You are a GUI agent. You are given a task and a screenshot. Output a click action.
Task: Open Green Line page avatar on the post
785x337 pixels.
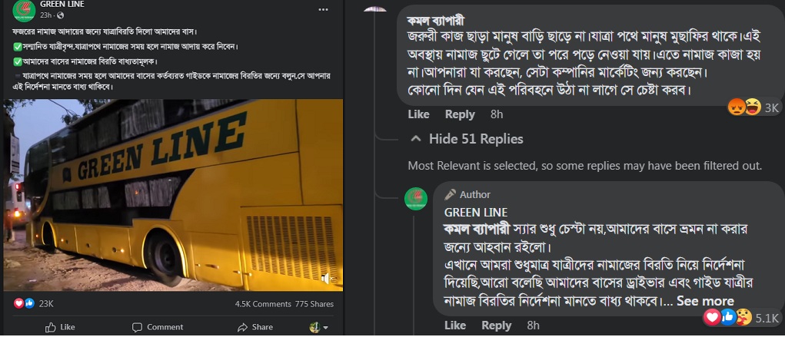pos(15,9)
